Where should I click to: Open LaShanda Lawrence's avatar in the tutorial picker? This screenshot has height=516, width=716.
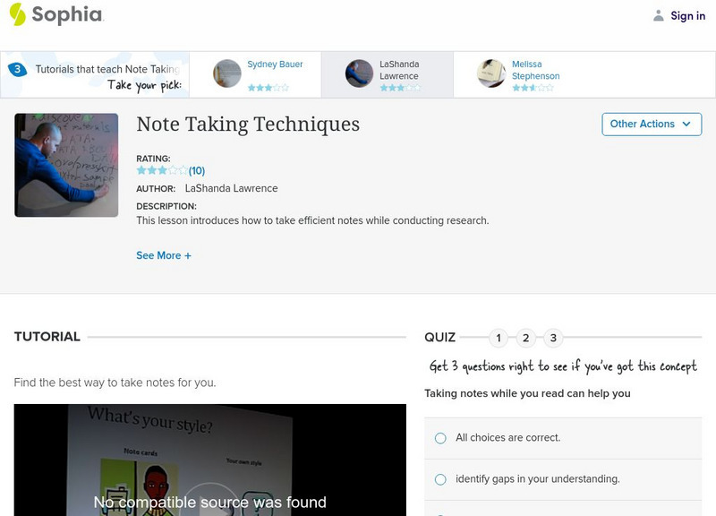[359, 73]
